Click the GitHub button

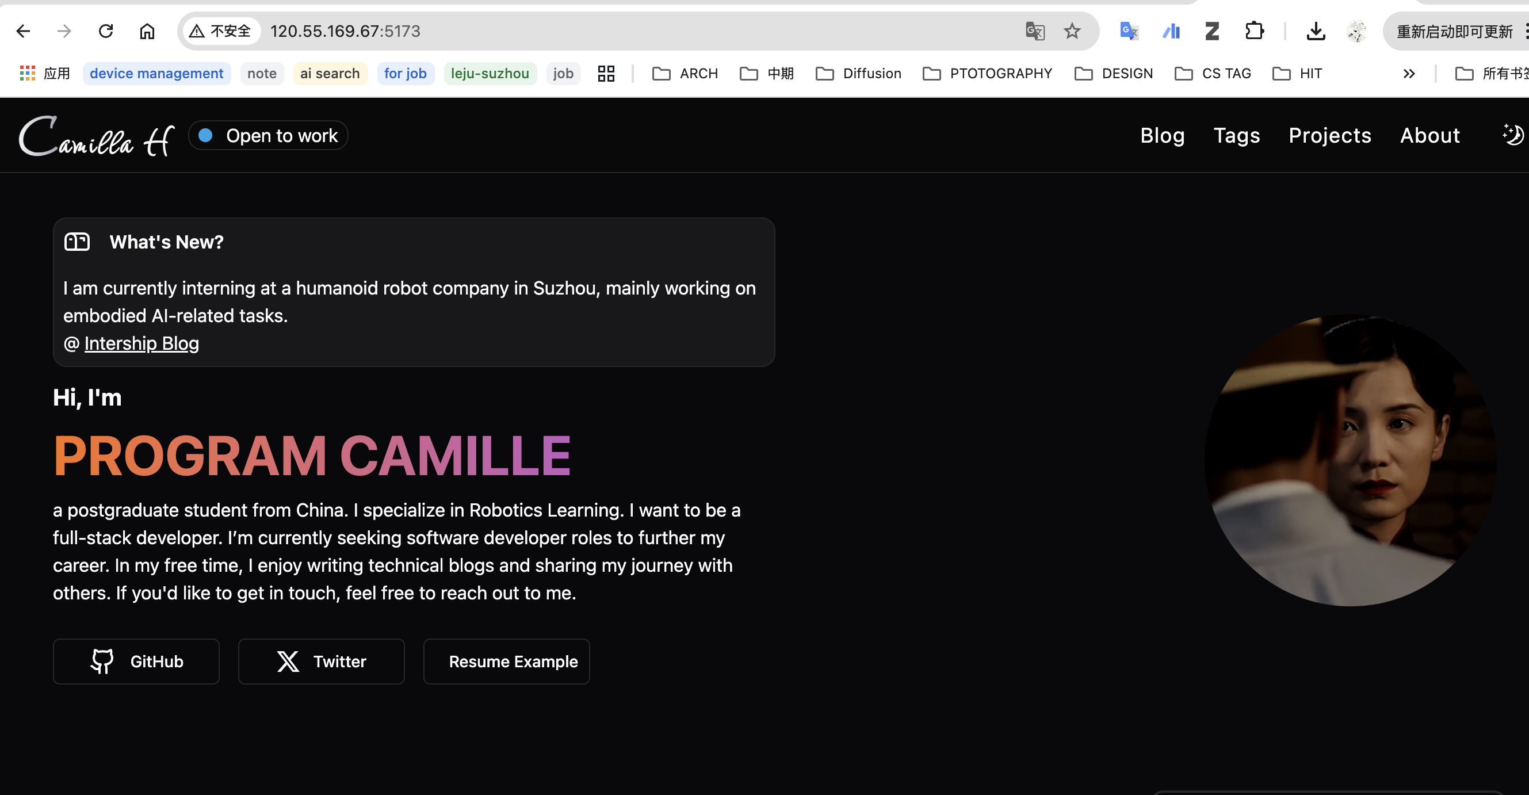pos(136,662)
